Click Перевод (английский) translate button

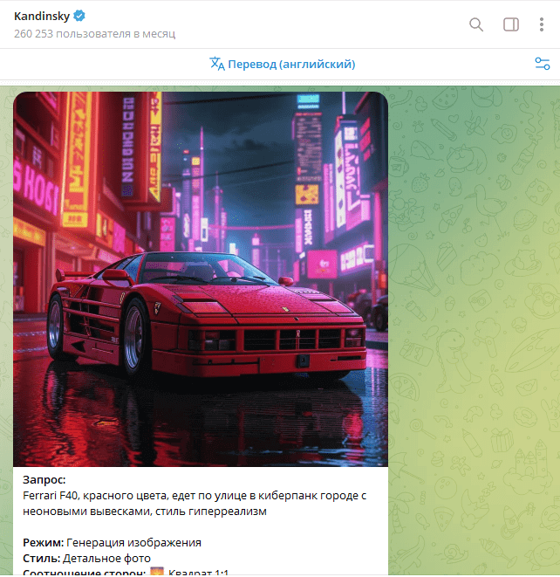coord(282,64)
